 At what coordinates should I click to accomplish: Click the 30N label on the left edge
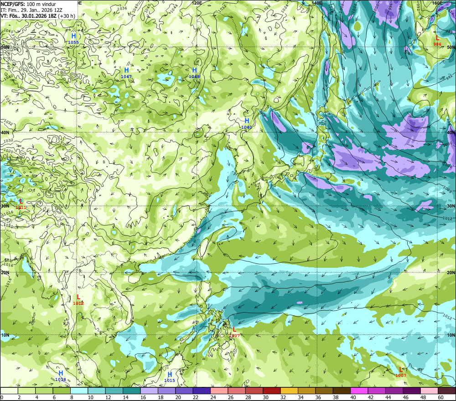click(5, 206)
